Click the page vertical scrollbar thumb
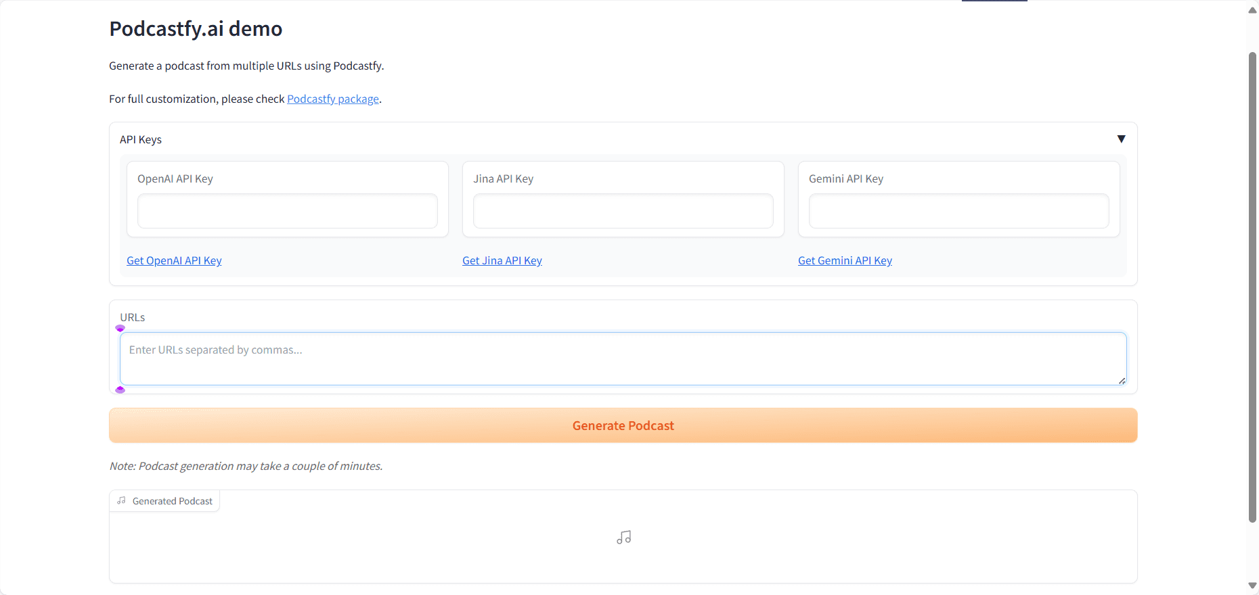Image resolution: width=1259 pixels, height=595 pixels. (x=1252, y=287)
